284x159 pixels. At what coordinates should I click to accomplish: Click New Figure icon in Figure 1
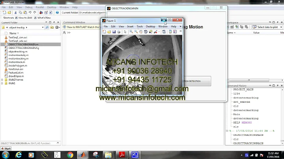[x=104, y=32]
